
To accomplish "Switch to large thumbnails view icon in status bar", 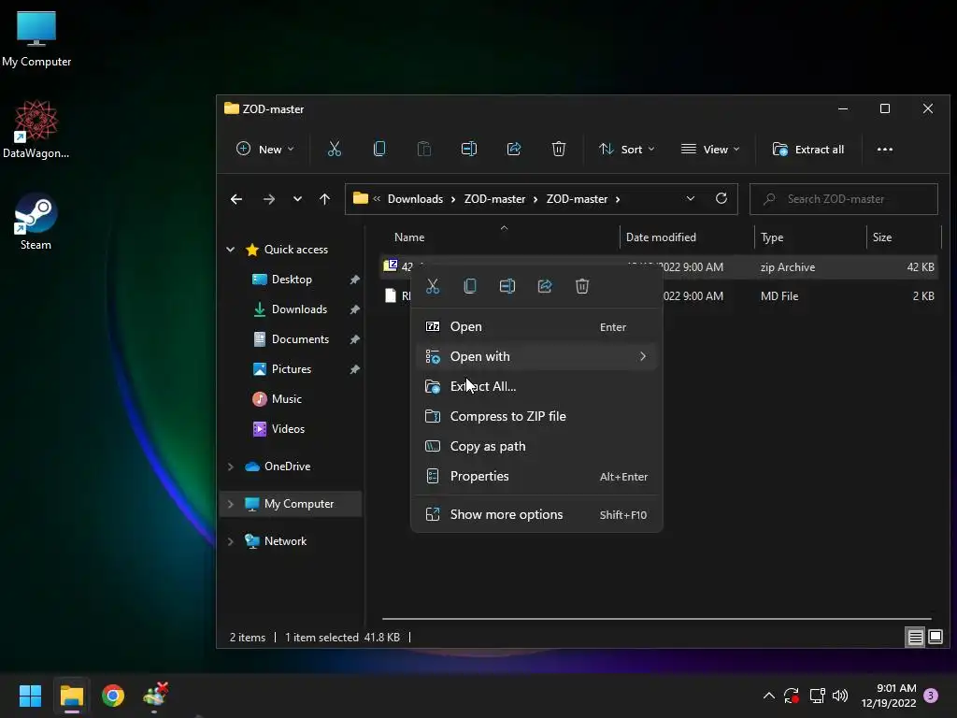I will pyautogui.click(x=936, y=638).
